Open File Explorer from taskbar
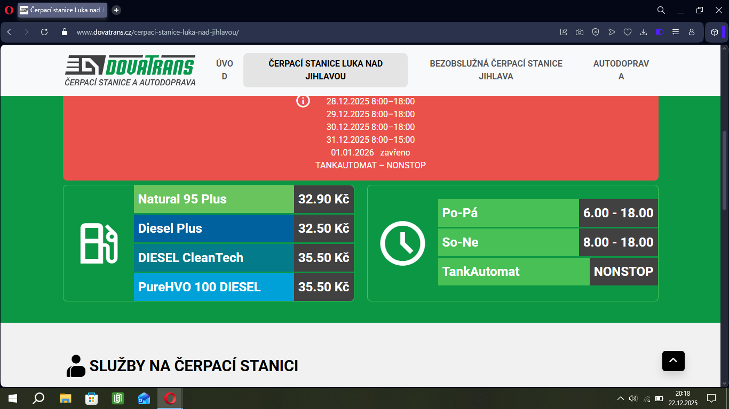 65,398
